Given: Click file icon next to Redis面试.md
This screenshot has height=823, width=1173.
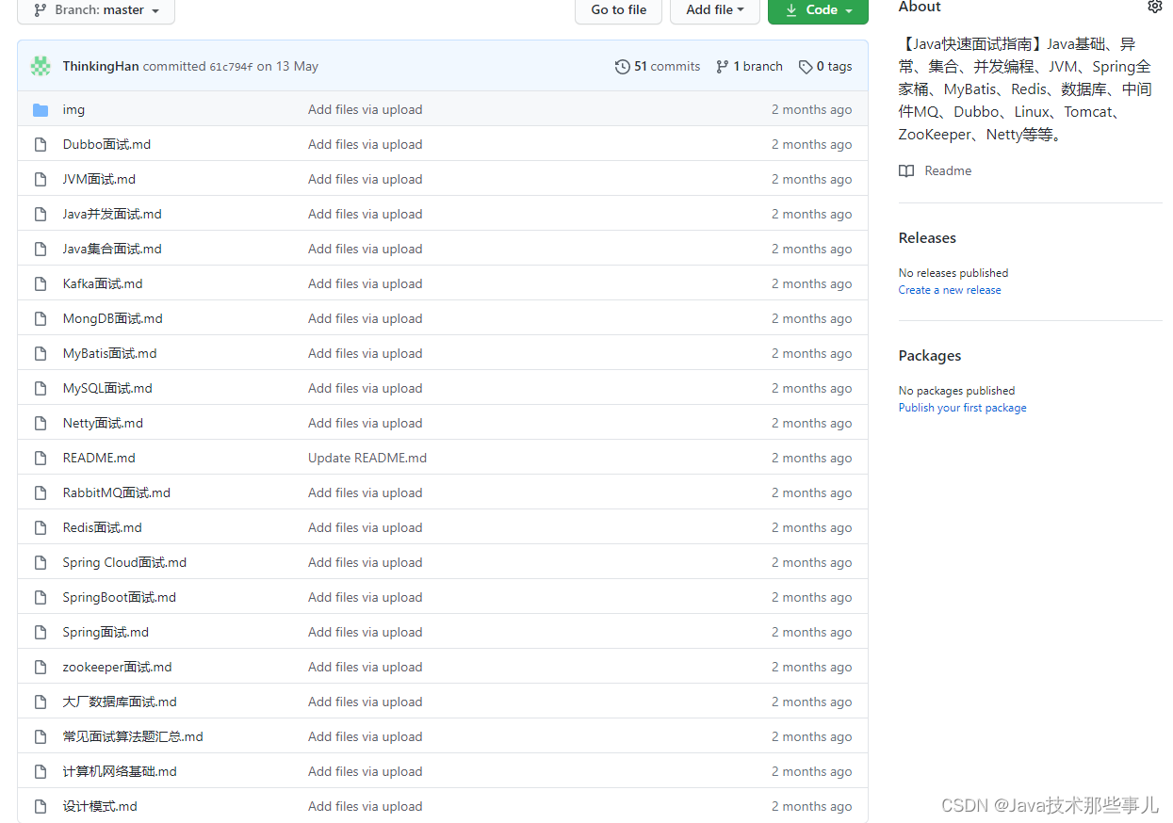Looking at the screenshot, I should point(41,528).
